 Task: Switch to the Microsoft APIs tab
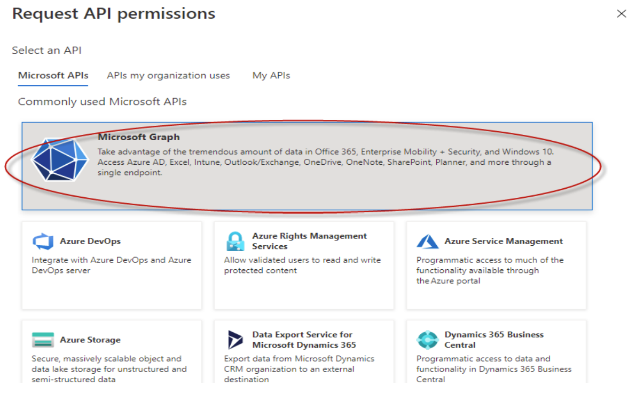53,76
